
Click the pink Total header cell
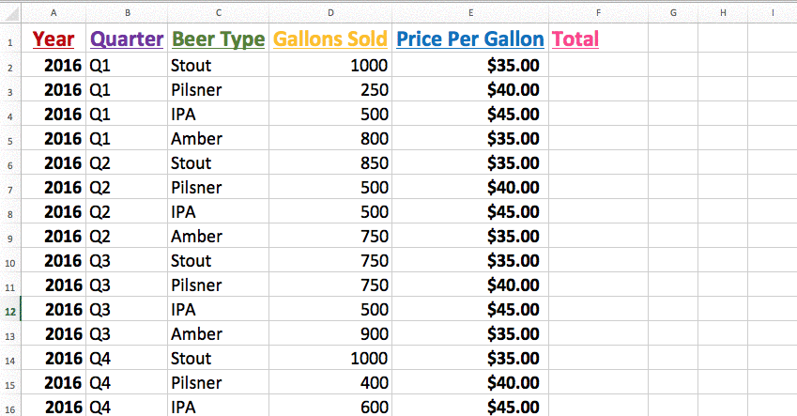click(x=575, y=39)
